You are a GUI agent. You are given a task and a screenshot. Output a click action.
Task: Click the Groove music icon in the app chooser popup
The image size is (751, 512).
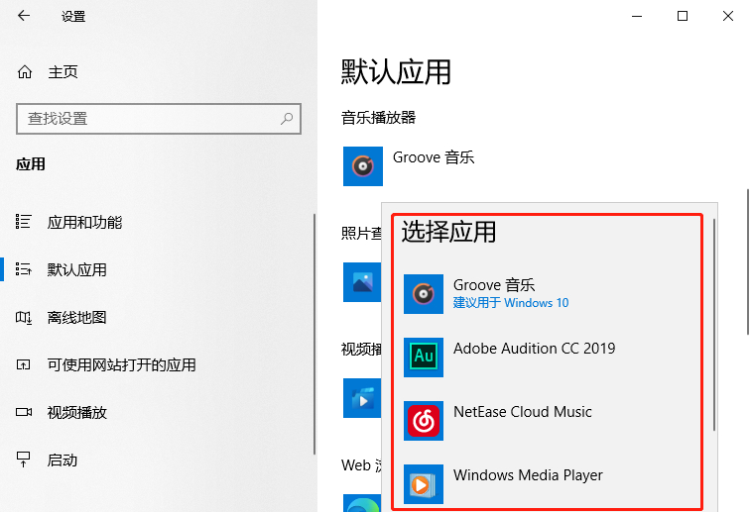424,293
